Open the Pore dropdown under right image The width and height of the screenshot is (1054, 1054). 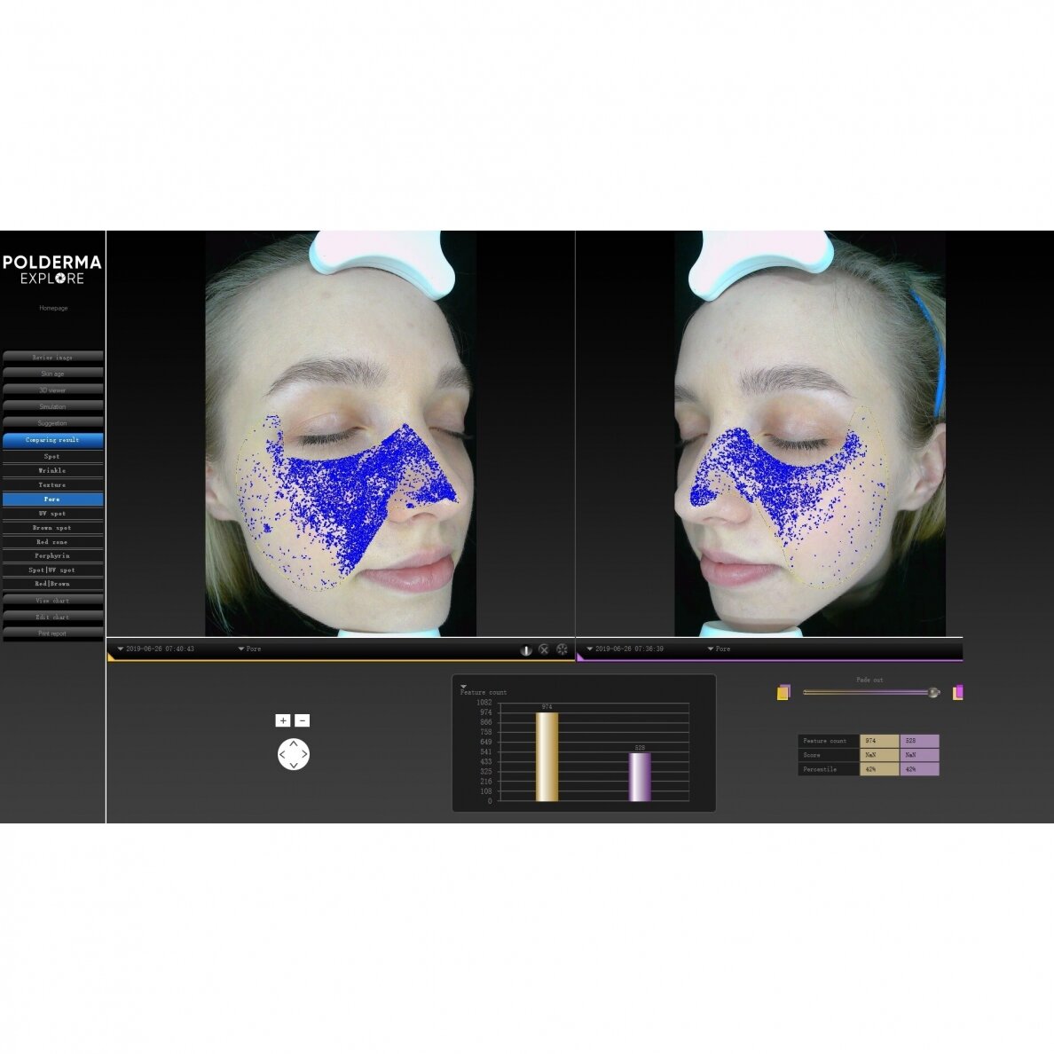coord(719,649)
